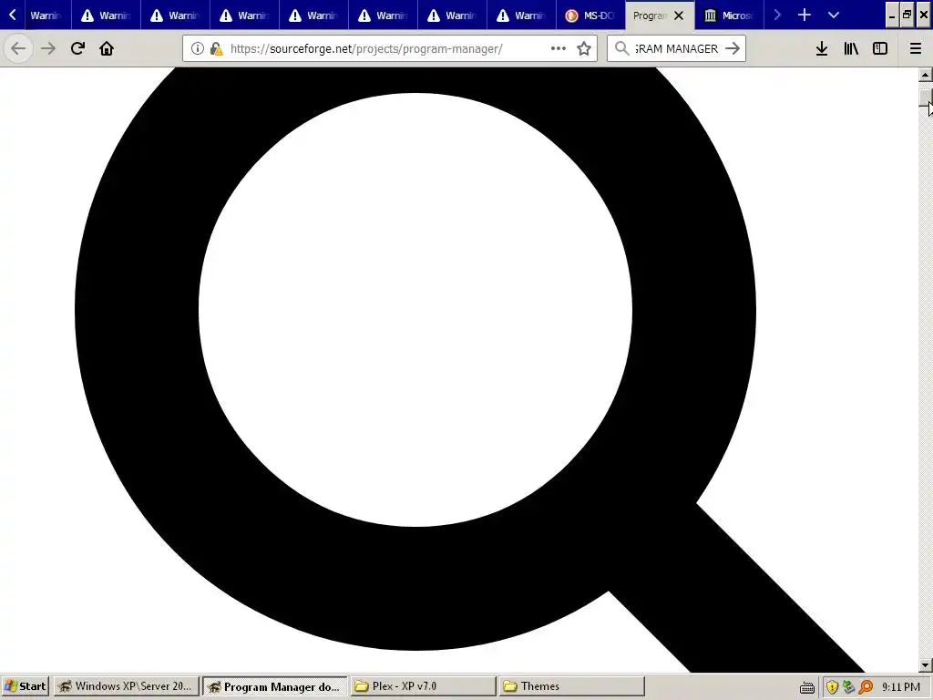
Task: Click the page scrollbar down arrow
Action: coord(926,664)
